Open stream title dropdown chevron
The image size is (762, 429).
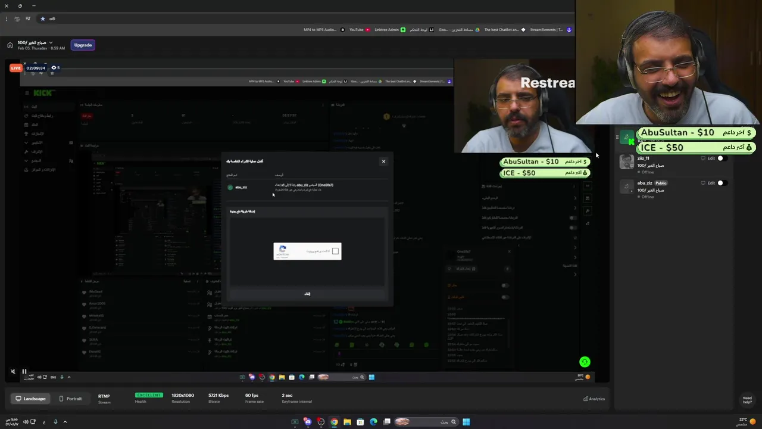point(51,43)
